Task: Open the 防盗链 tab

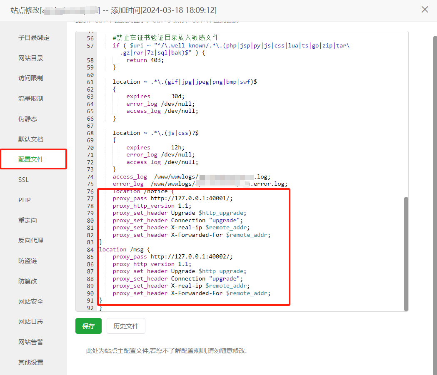Action: coord(27,261)
